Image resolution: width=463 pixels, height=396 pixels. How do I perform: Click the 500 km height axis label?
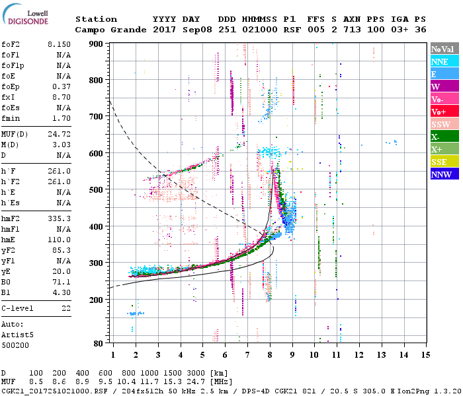(x=96, y=190)
